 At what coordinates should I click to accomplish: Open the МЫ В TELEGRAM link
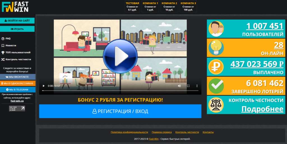point(18,90)
